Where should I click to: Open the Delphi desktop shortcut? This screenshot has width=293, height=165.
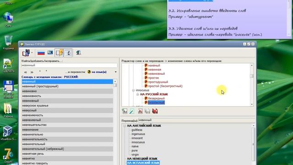point(8,156)
